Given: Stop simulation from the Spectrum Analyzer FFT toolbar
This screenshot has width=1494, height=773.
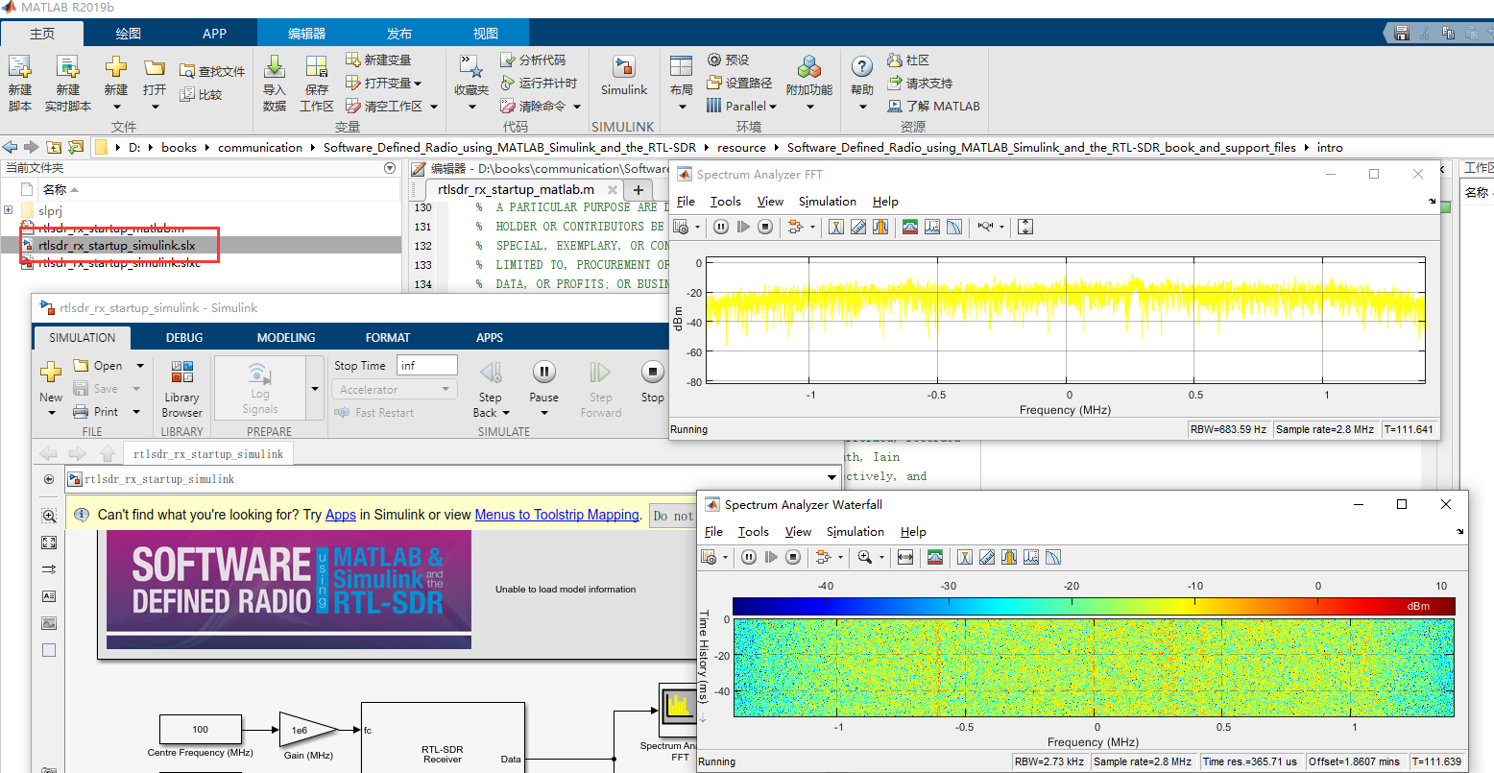Looking at the screenshot, I should (764, 227).
